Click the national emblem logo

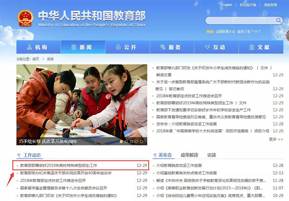(x=25, y=18)
